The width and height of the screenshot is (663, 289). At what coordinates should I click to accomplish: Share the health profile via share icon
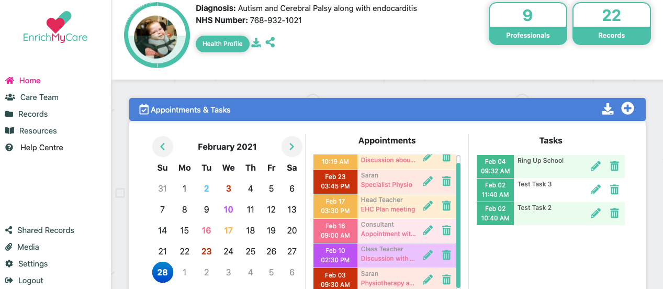click(x=270, y=42)
